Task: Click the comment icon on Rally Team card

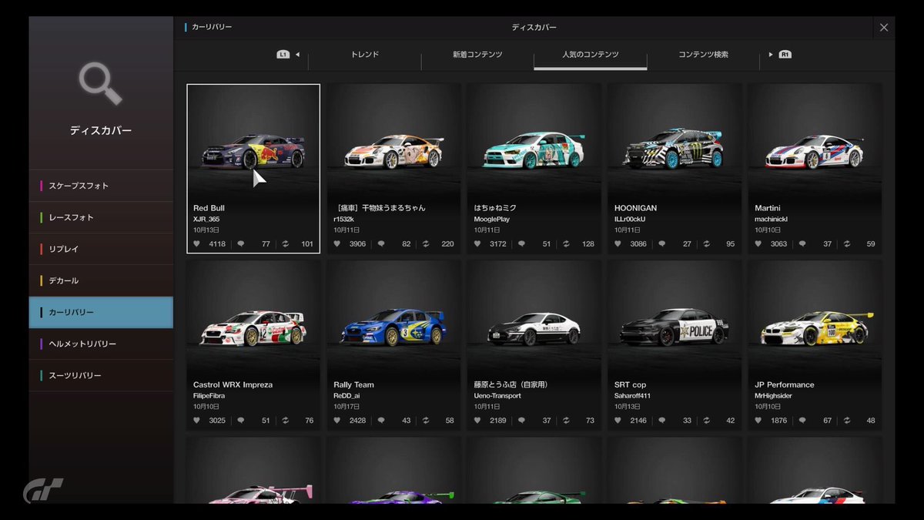Action: point(381,421)
